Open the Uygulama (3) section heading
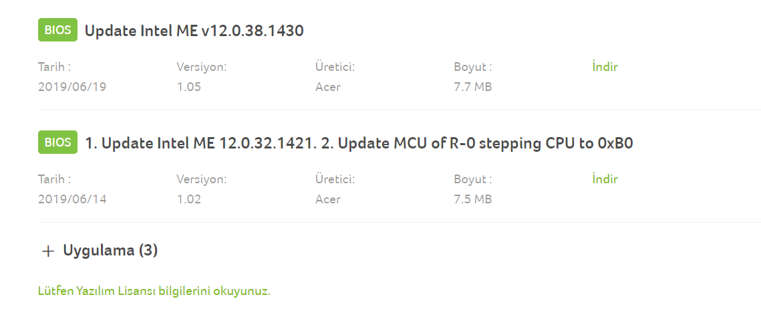Viewport: 761px width, 309px height. tap(110, 251)
